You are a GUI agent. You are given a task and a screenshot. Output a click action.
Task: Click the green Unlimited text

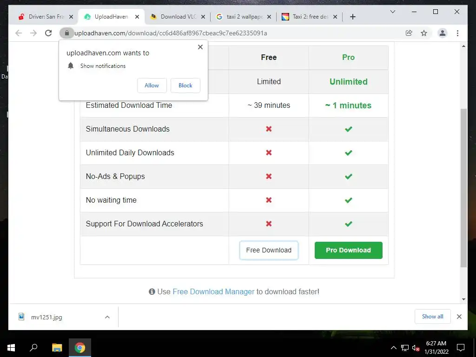(348, 82)
